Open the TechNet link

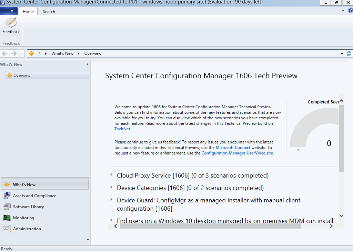[x=122, y=129]
